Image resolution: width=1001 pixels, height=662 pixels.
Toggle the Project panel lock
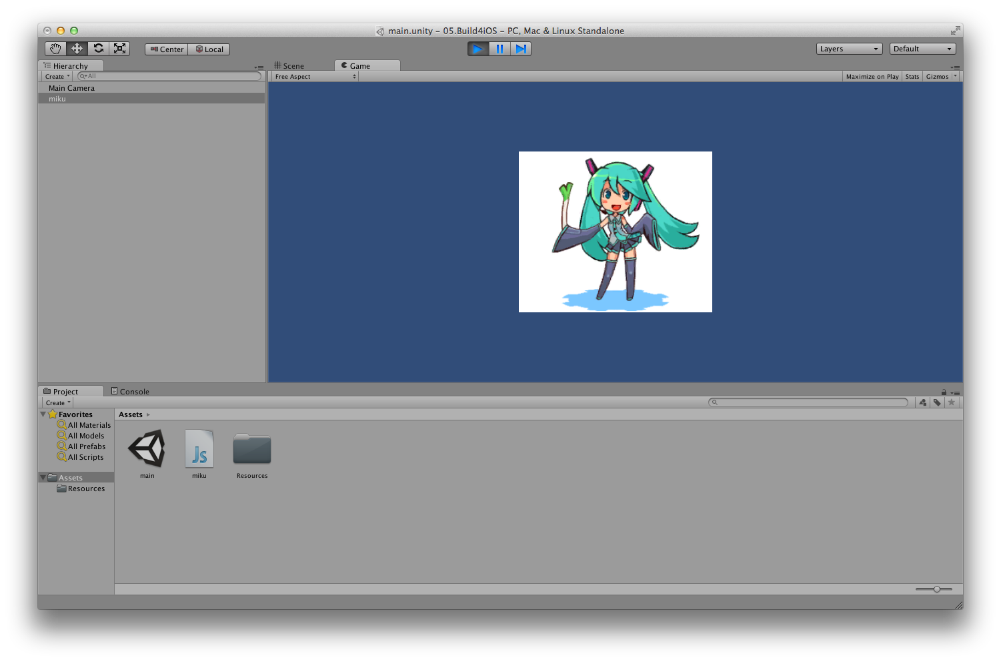coord(944,392)
